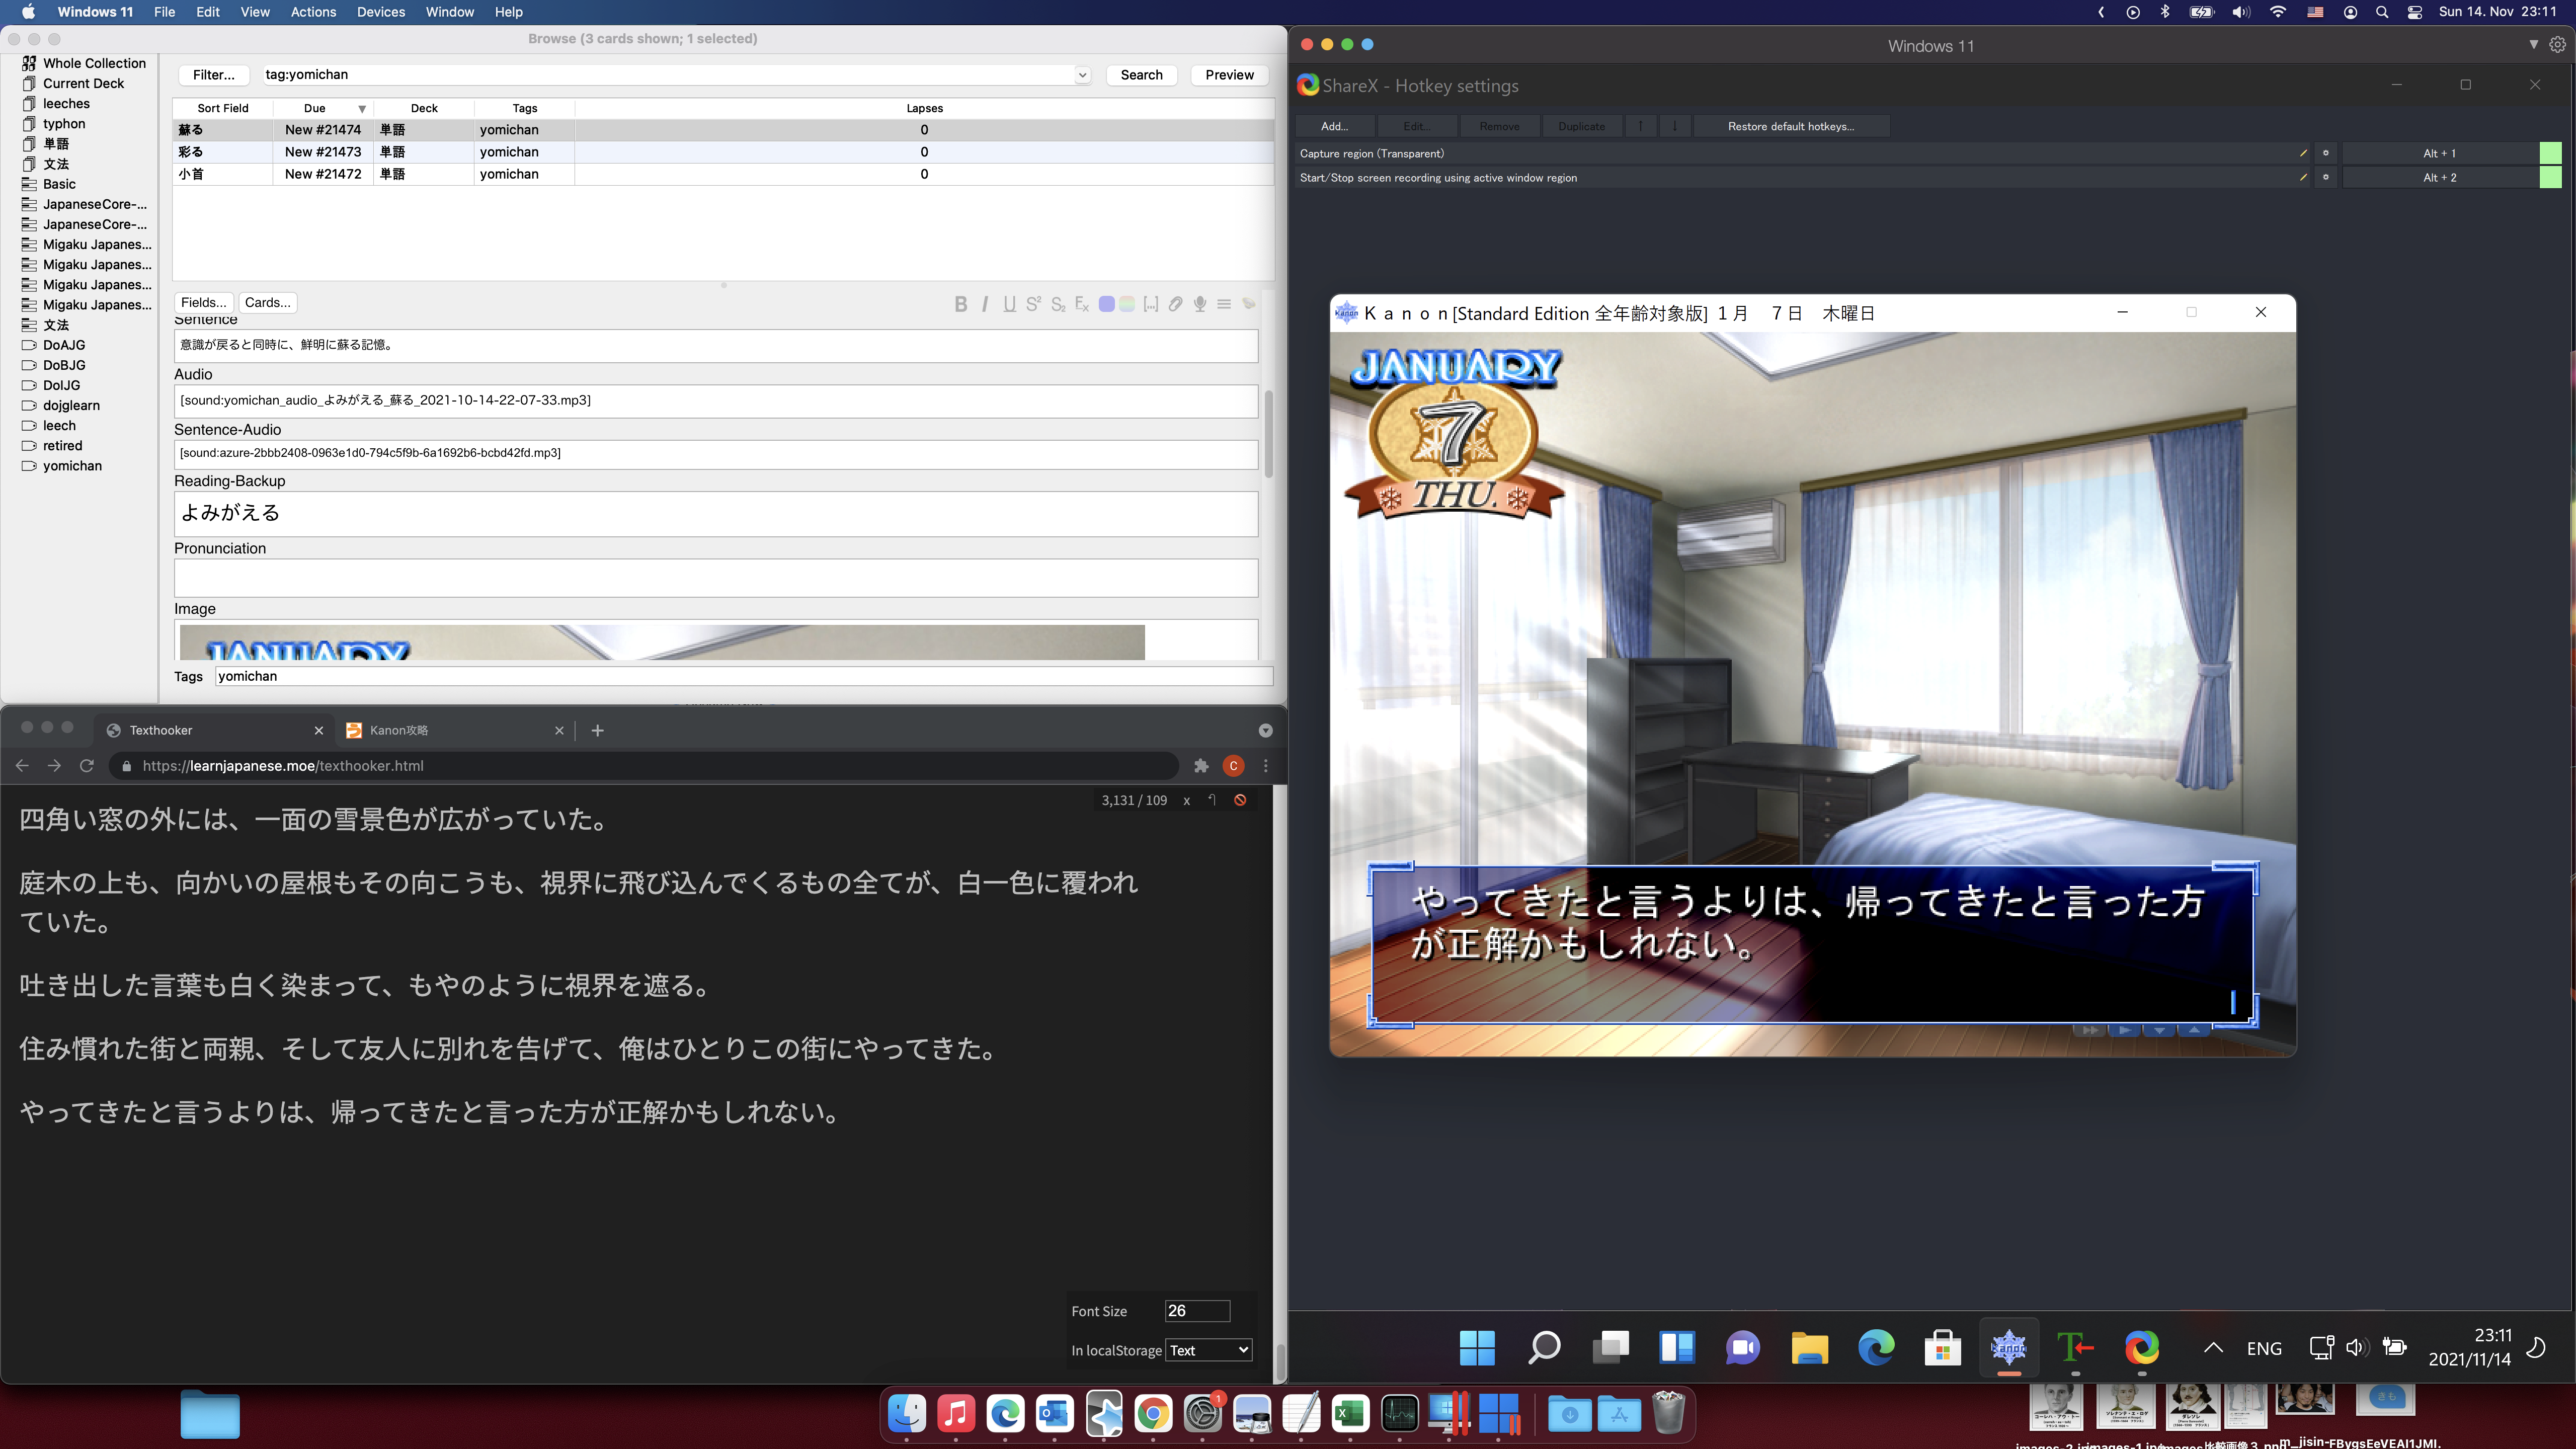Image resolution: width=2576 pixels, height=1449 pixels.
Task: Toggle underline formatting in Anki editor
Action: tap(1009, 304)
